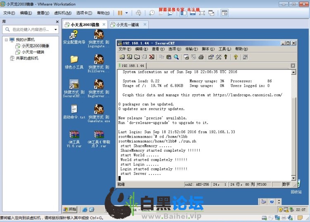Screen dimensions: 310x222
Task: Click SecureCRT Disconnect icon with red X
Action: (152, 57)
